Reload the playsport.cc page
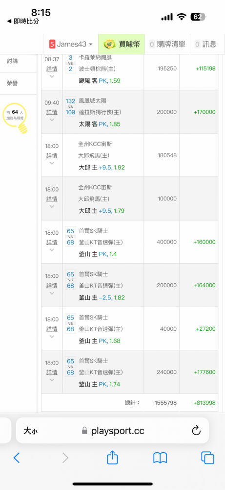Screen dimensions: 225x490 point(196,431)
